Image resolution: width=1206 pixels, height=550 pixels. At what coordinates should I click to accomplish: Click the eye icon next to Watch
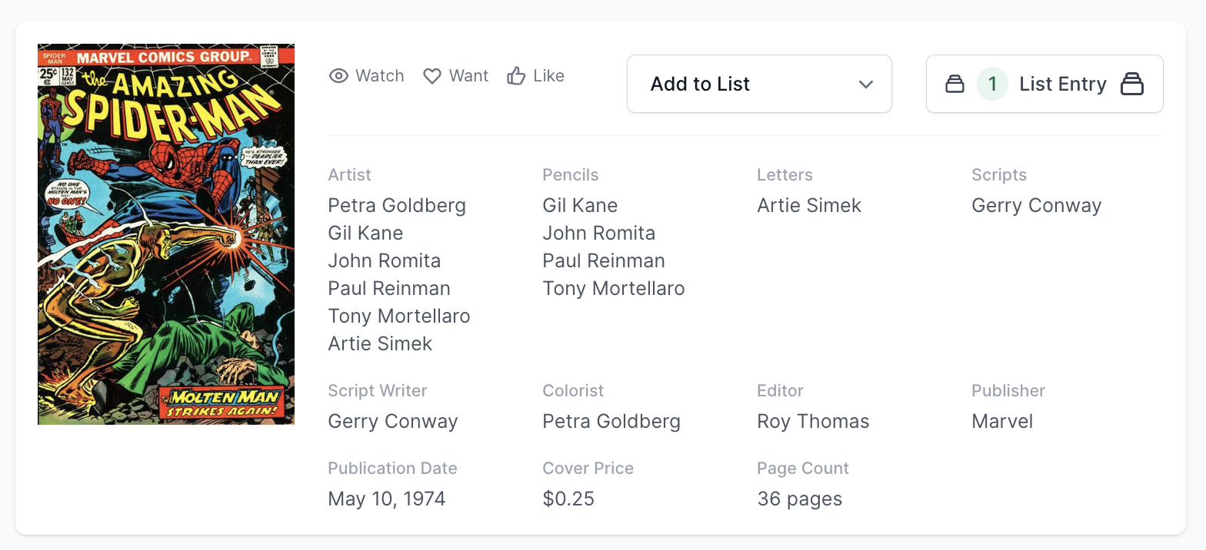click(338, 76)
